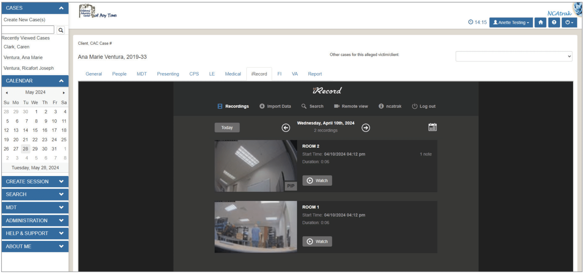Open the help question mark icon

click(554, 23)
